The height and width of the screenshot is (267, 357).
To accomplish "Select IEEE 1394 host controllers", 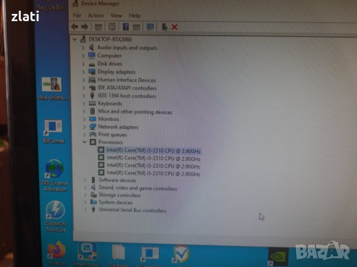I will point(127,96).
